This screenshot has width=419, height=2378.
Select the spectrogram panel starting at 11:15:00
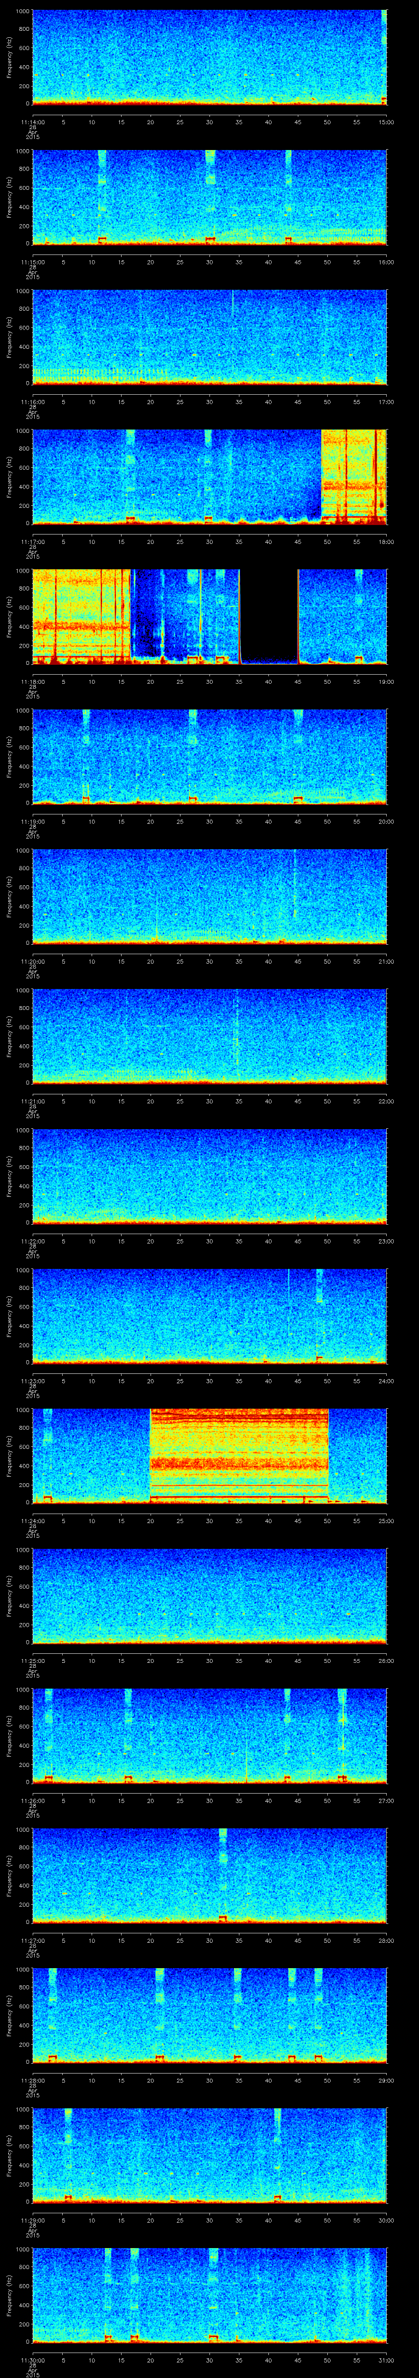pyautogui.click(x=209, y=197)
